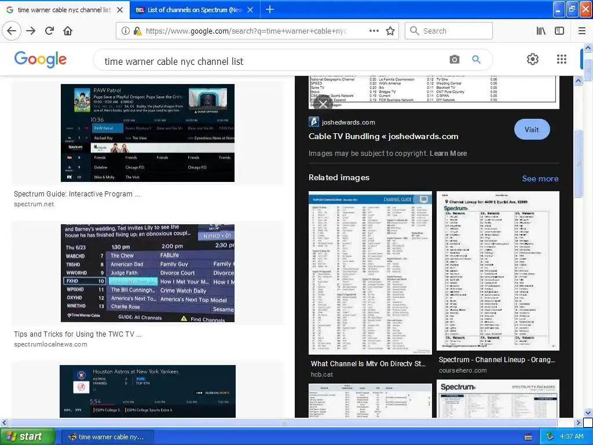
Task: Visit the joshedwards.com page
Action: 532,129
